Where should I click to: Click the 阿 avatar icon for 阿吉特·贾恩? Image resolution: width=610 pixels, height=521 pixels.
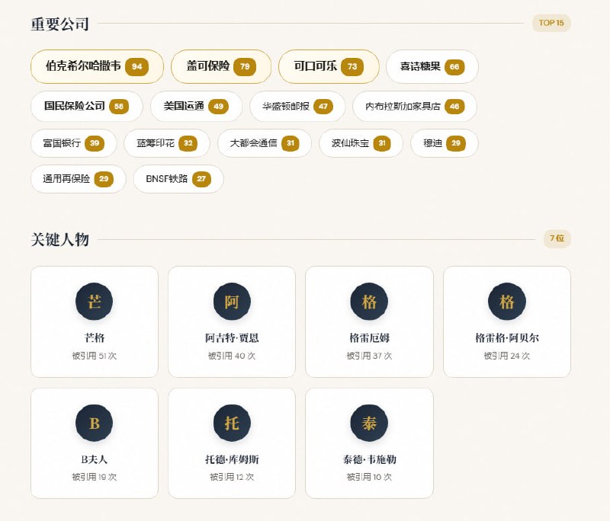[x=232, y=302]
